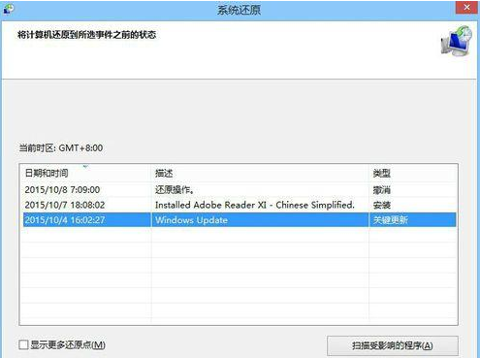Close the 系统还原 window
Image resolution: width=480 pixels, height=358 pixels.
pos(466,8)
